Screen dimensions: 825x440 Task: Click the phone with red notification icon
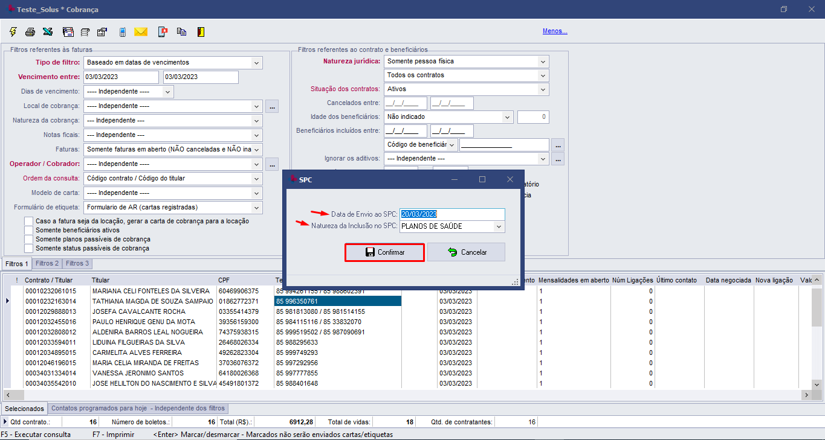162,32
